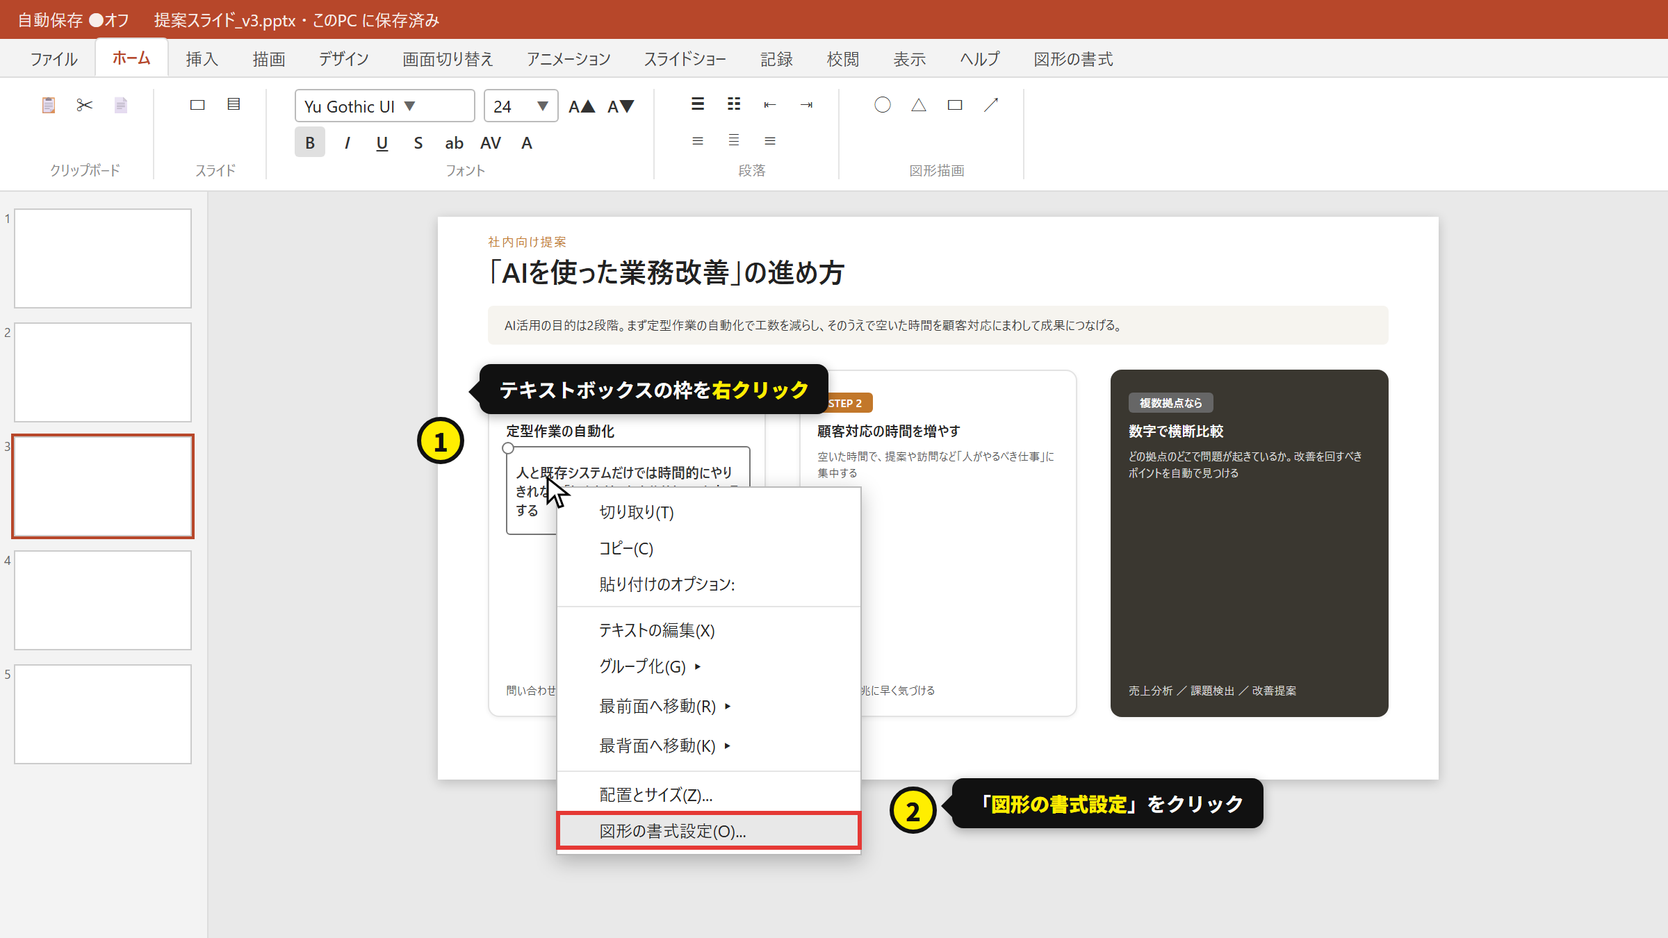Switch to the 挿入 tab
Image resolution: width=1668 pixels, height=938 pixels.
pyautogui.click(x=202, y=59)
